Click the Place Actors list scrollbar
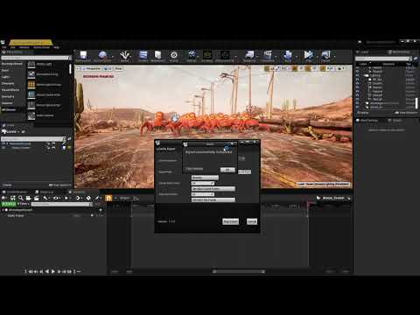 point(70,69)
